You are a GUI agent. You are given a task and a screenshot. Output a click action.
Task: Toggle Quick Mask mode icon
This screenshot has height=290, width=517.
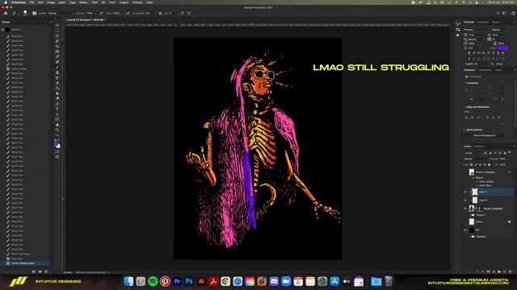point(57,151)
